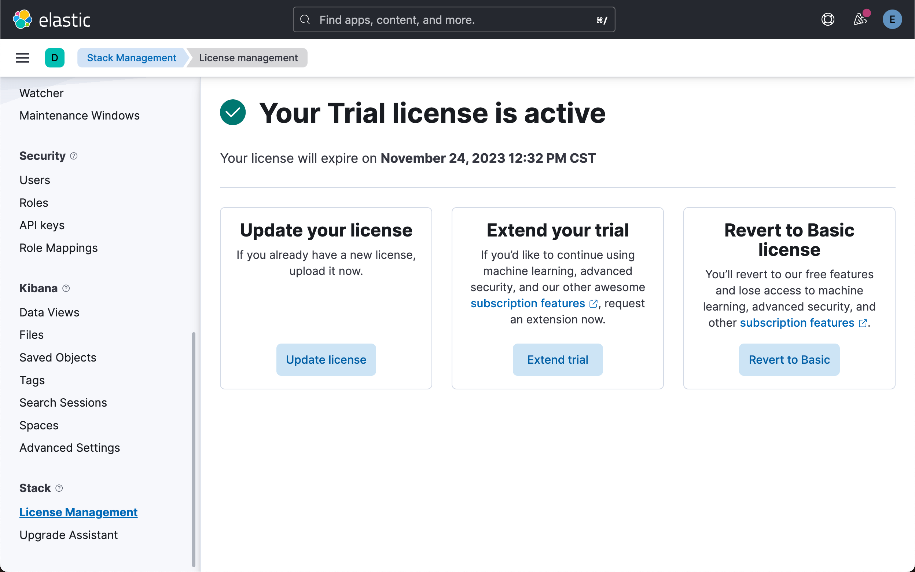This screenshot has width=915, height=572.
Task: Open the Update license button
Action: [x=326, y=359]
